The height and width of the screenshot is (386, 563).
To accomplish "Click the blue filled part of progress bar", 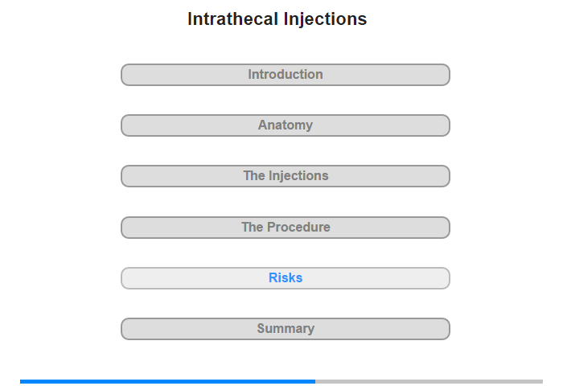I will [167, 381].
